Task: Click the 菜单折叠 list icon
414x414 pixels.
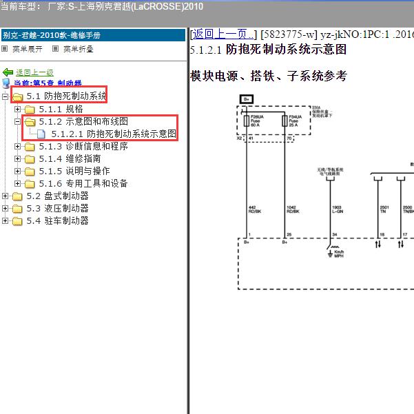Action: point(55,49)
